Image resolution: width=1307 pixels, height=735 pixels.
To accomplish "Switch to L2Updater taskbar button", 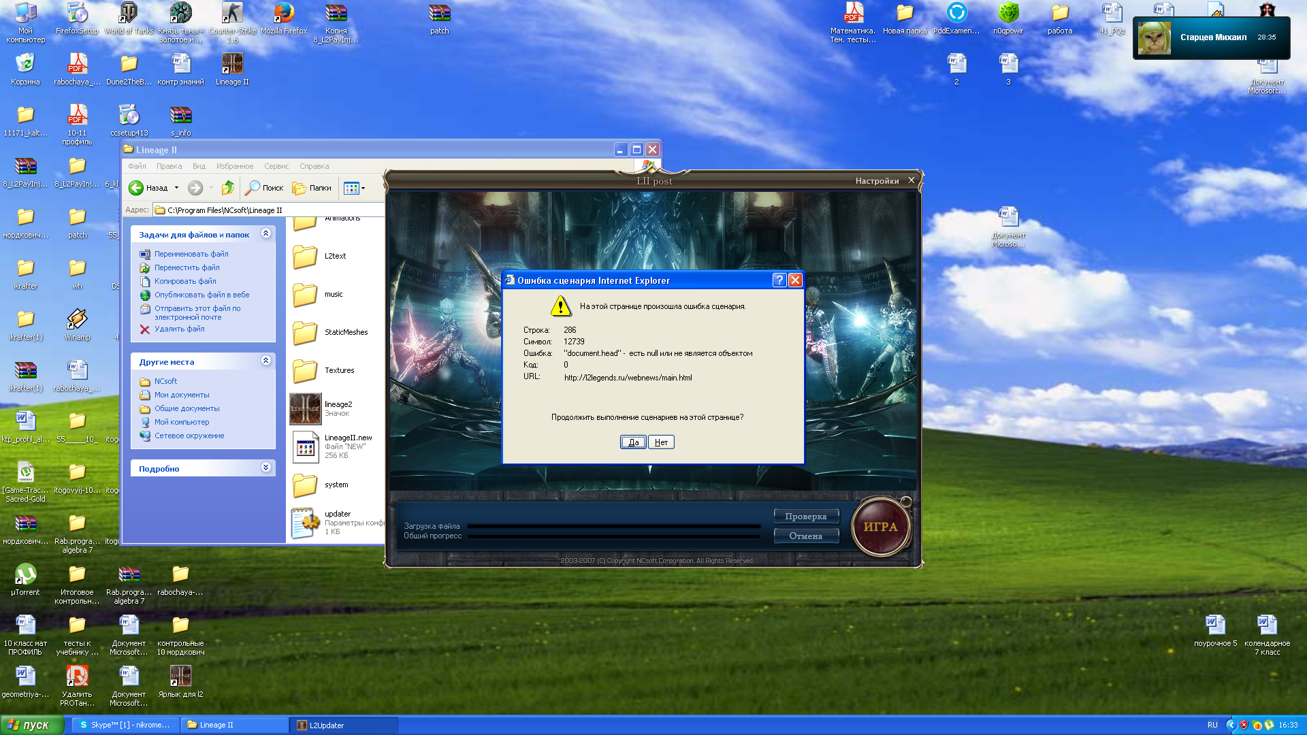I will pos(344,725).
